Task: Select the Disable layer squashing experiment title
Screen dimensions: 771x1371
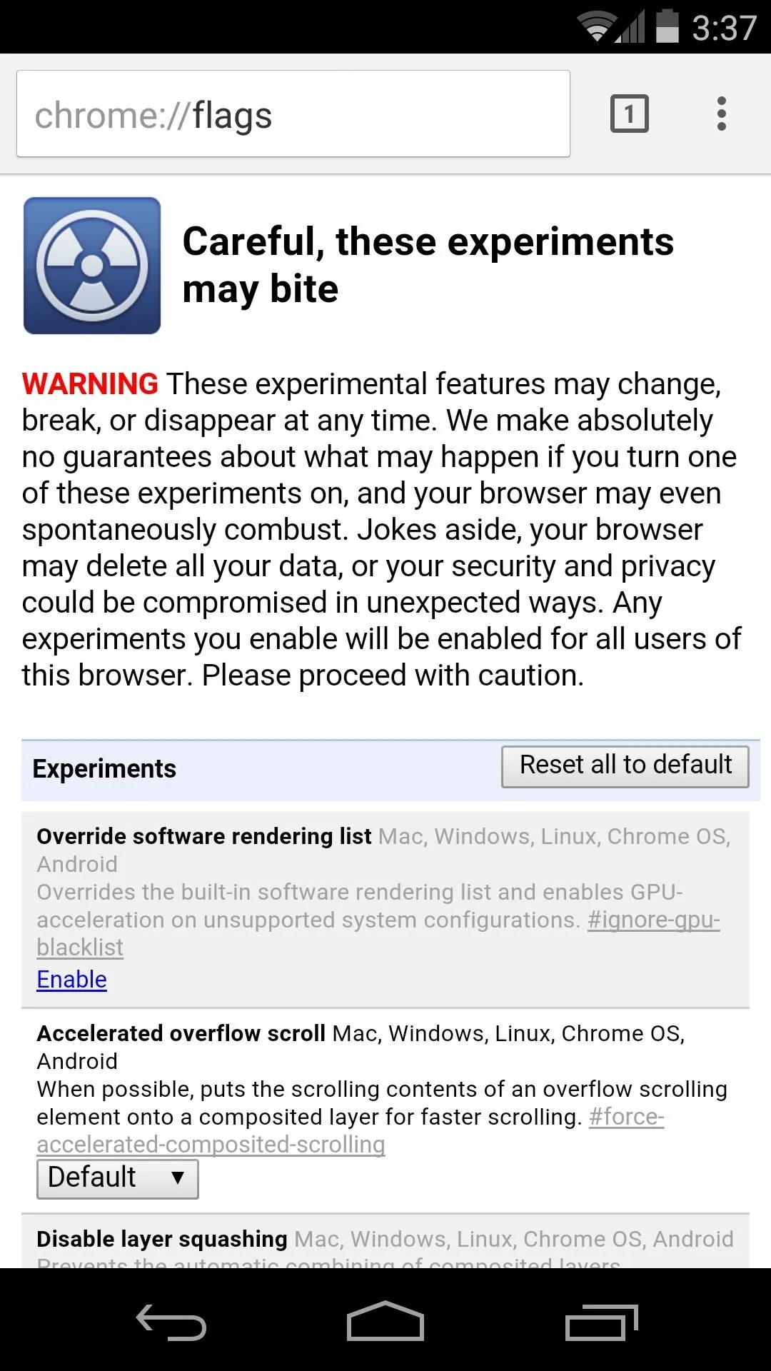Action: point(162,1239)
